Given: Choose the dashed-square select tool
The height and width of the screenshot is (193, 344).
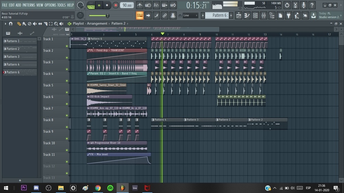Looking at the screenshot, I should [x=51, y=24].
